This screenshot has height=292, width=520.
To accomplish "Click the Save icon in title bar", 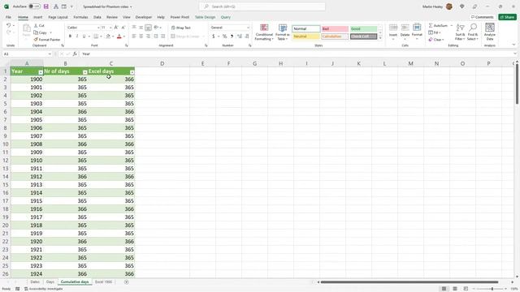I will tap(46, 6).
